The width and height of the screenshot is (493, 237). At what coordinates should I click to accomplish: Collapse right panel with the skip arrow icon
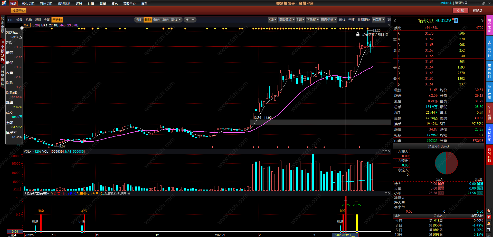pos(389,19)
